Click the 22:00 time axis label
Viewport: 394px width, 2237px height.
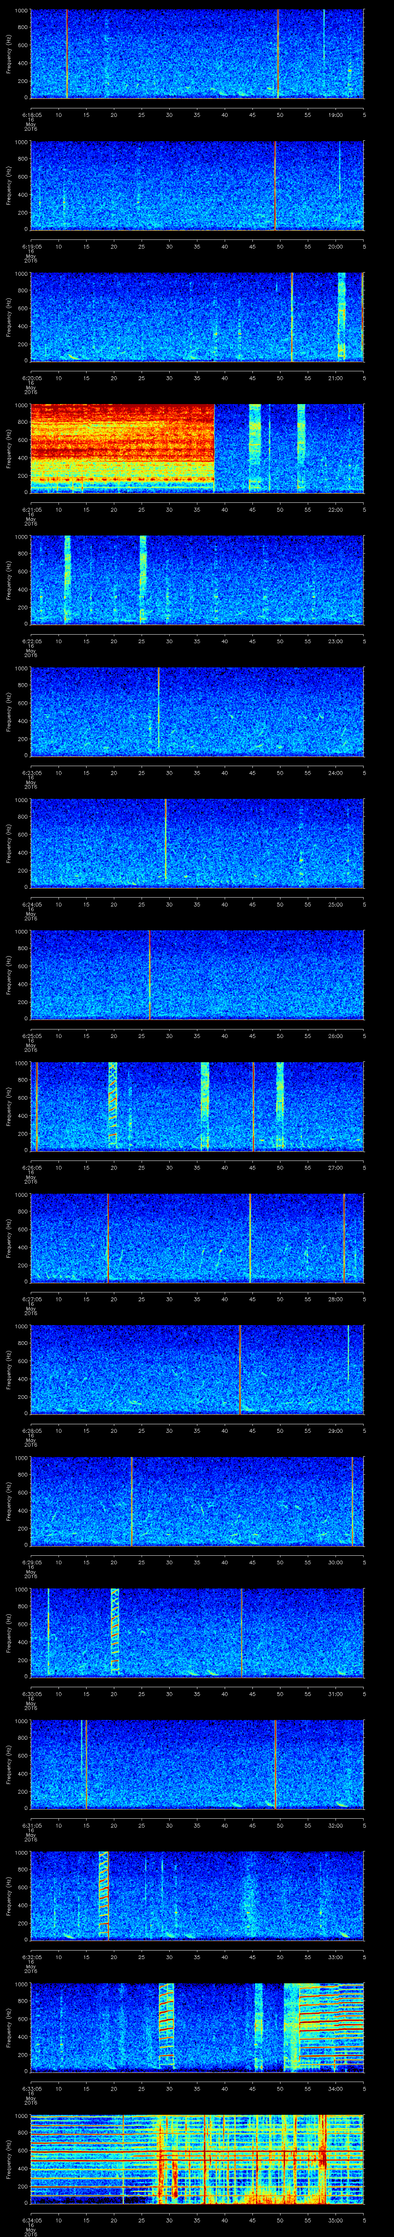pyautogui.click(x=335, y=509)
